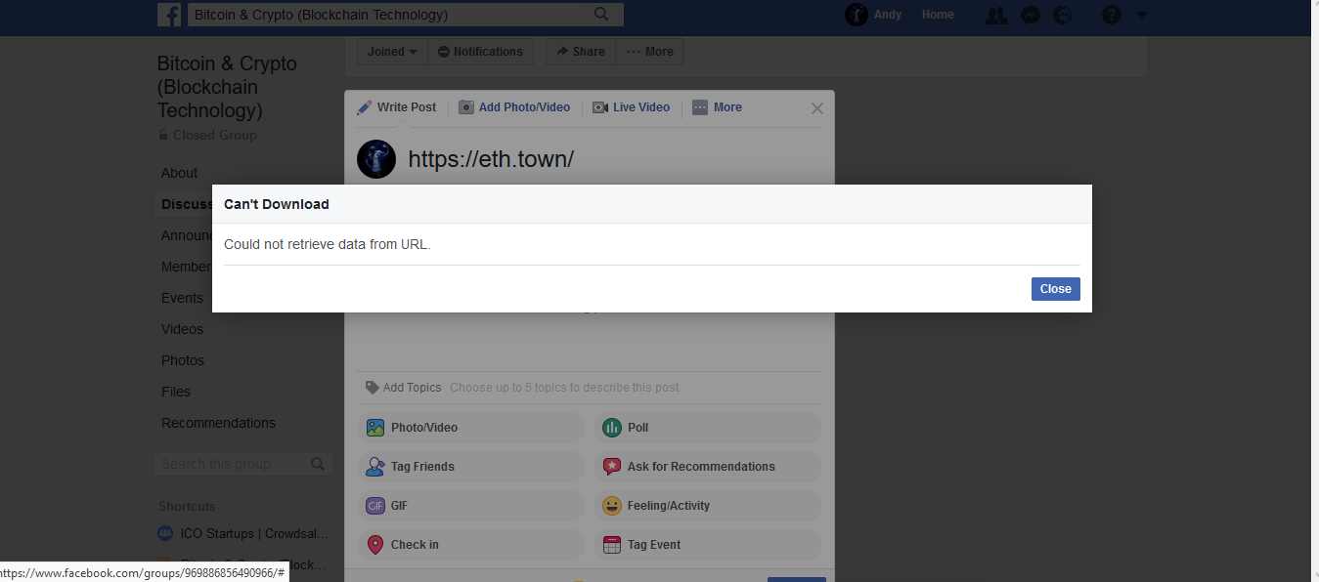Open the Messenger icon
This screenshot has height=582, width=1319.
[x=1030, y=16]
